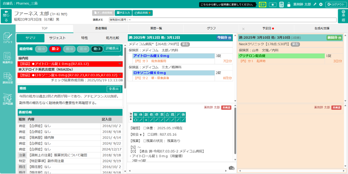This screenshot has width=348, height=174.
Task: Click the yellow-highlighted certificate icon
Action: 262,4
